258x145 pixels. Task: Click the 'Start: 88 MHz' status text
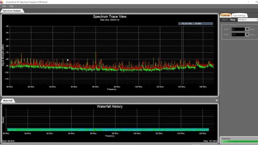tap(8, 141)
